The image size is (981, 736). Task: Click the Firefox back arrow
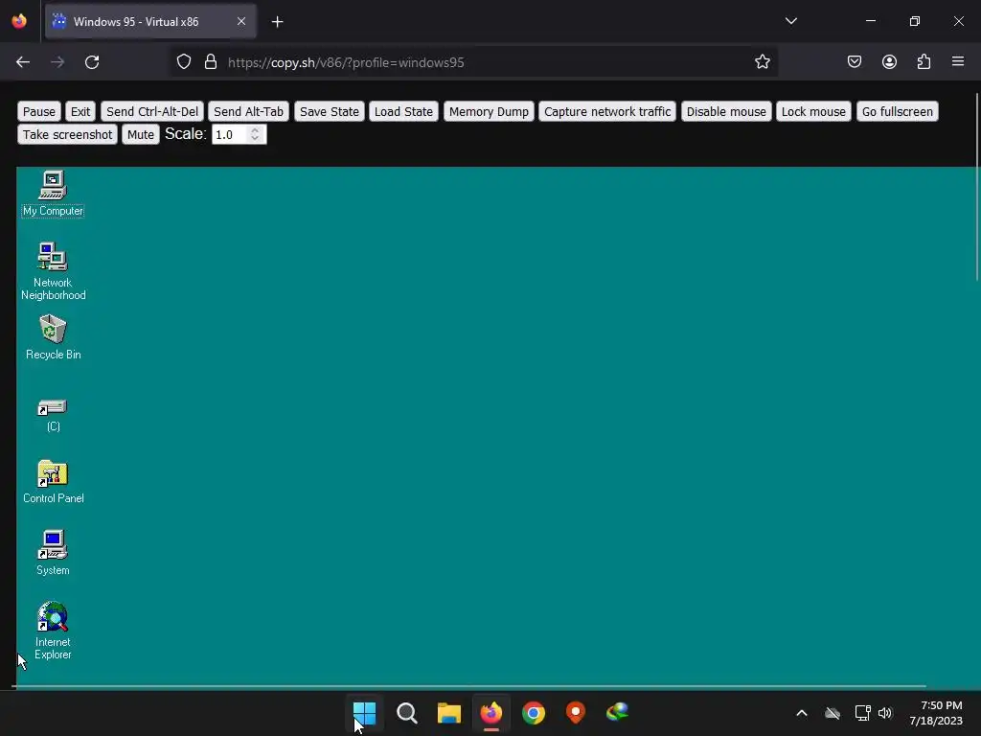coord(23,62)
